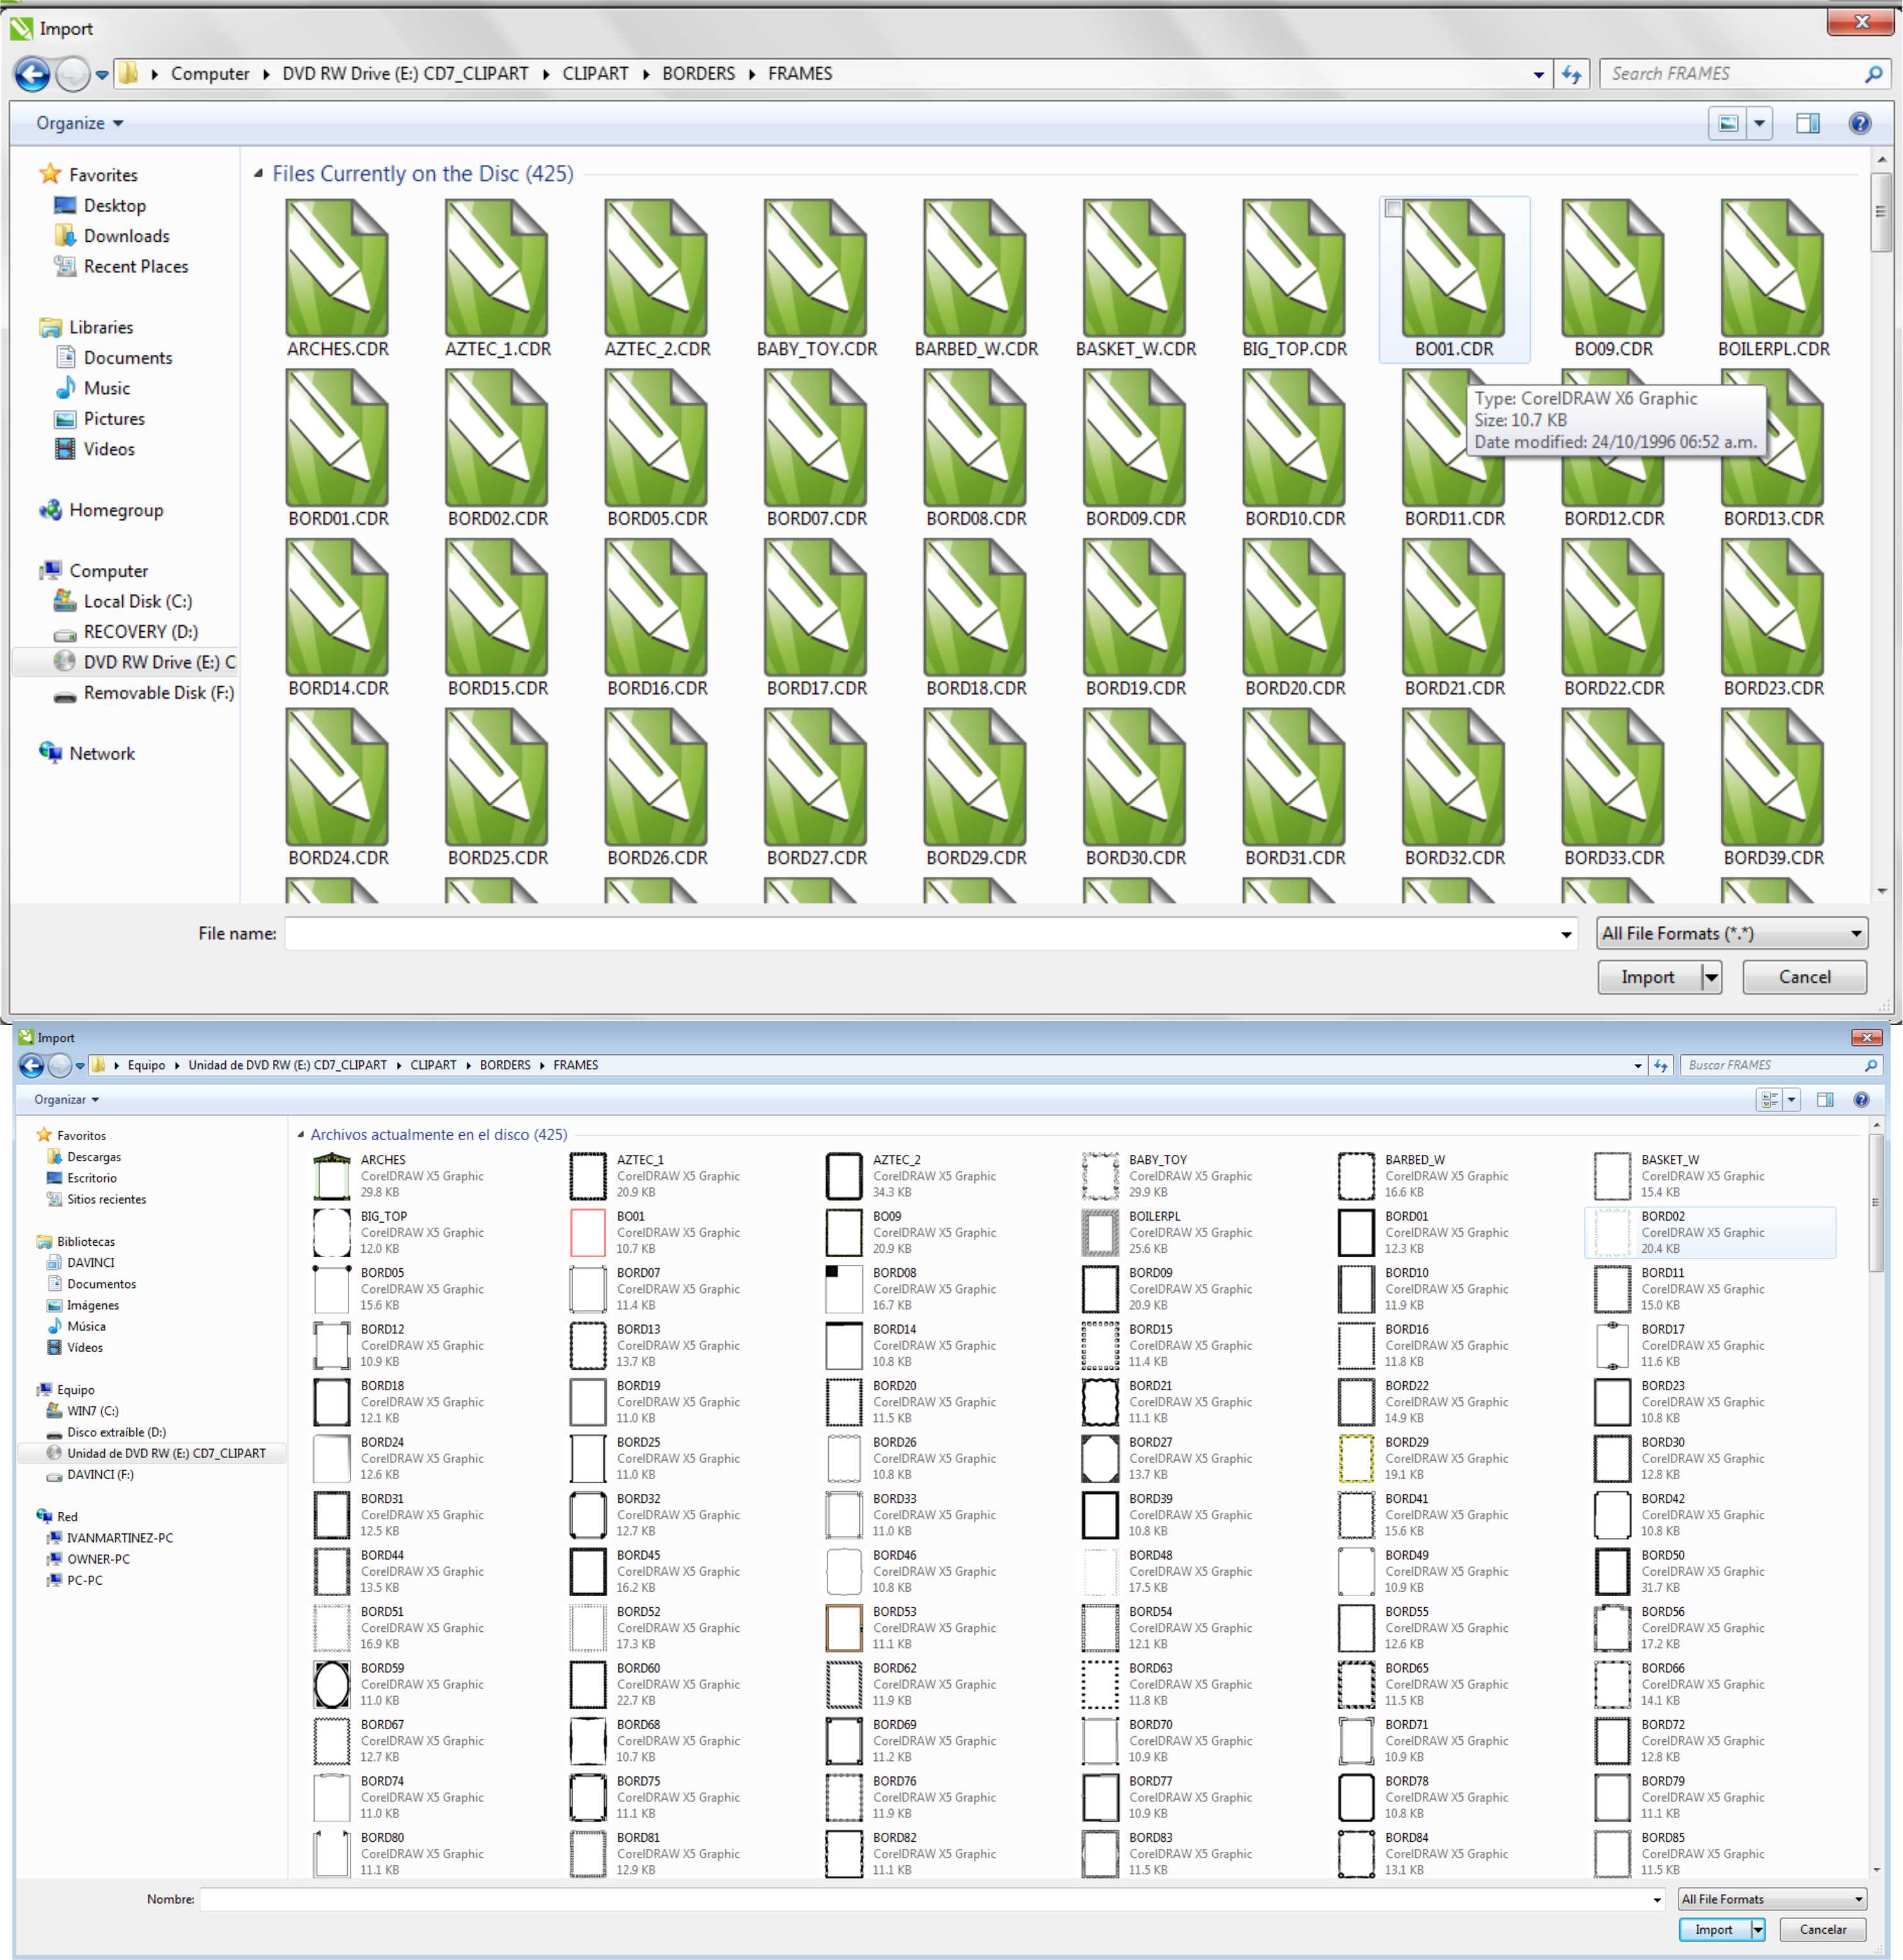The height and width of the screenshot is (1960, 1903).
Task: Select the BORD16.CDR file icon in top window
Action: click(x=656, y=608)
